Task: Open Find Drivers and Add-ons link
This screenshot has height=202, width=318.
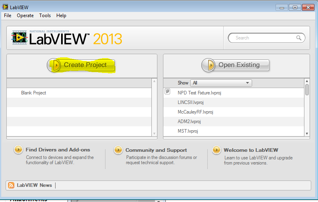Action: tap(58, 150)
